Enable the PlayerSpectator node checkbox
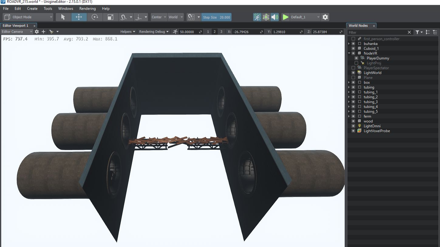 353,68
